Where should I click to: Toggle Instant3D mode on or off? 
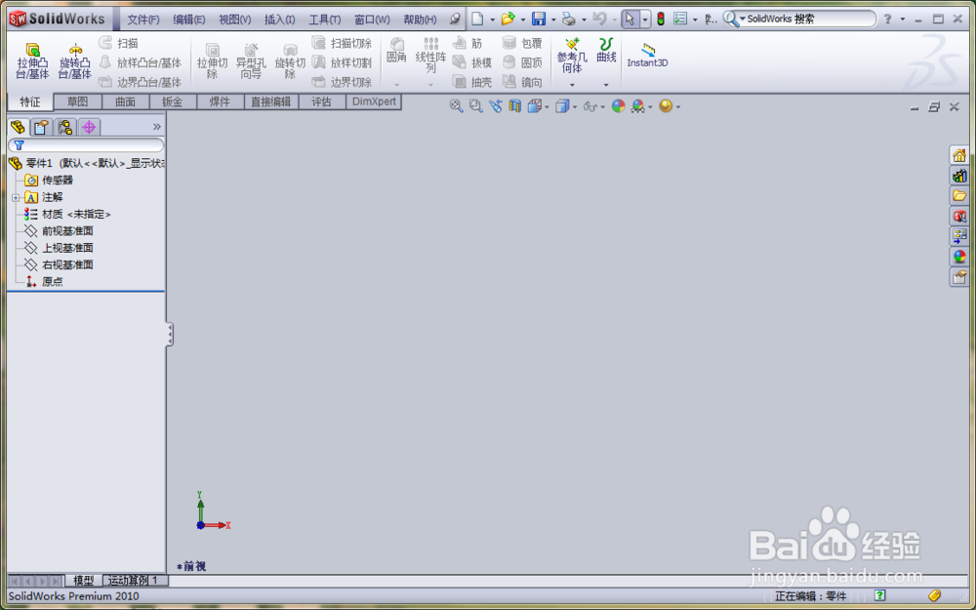tap(646, 56)
